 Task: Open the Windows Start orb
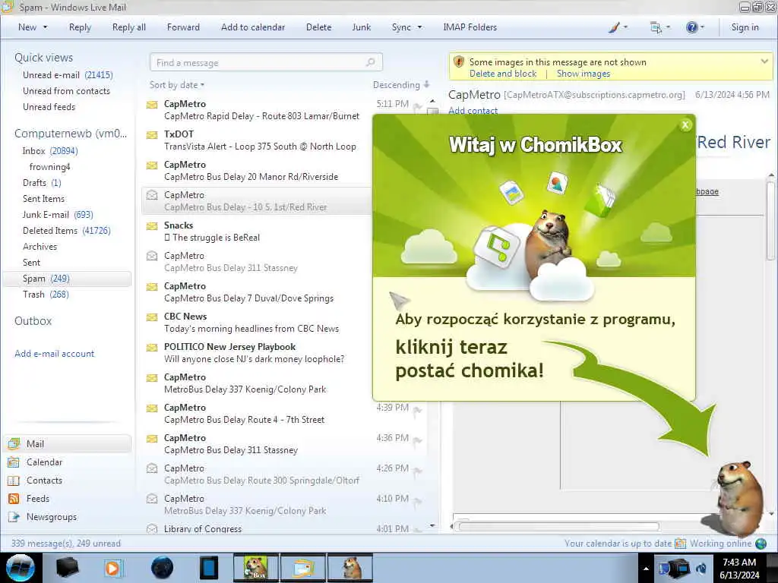click(20, 568)
